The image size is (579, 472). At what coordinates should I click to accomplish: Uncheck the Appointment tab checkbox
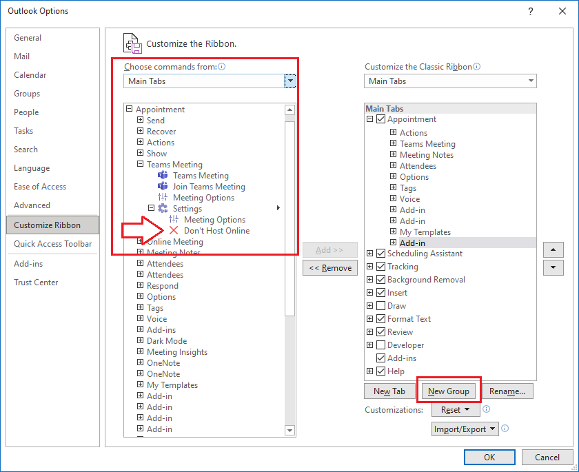tap(380, 119)
